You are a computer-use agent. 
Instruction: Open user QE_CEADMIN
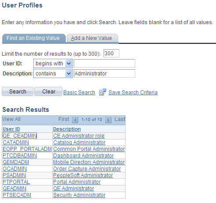(20, 136)
